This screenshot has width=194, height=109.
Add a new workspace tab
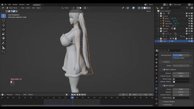[x=43, y=5]
